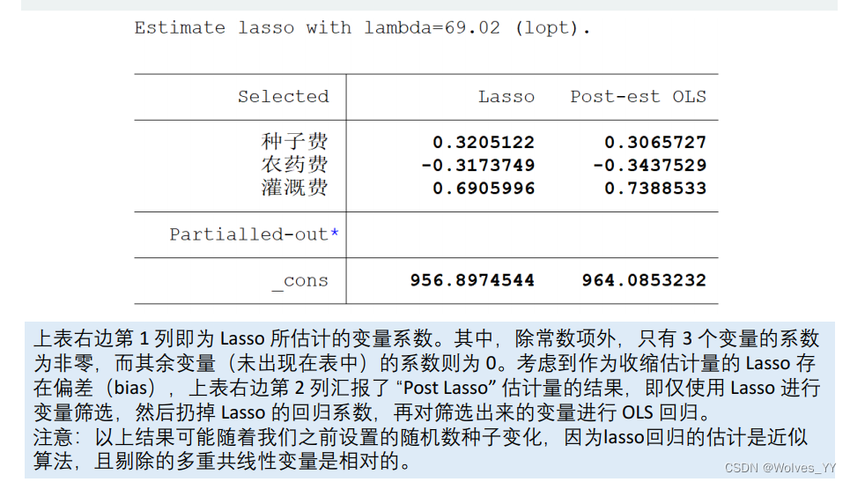Click the Lasso value -0.3173749

pos(477,165)
